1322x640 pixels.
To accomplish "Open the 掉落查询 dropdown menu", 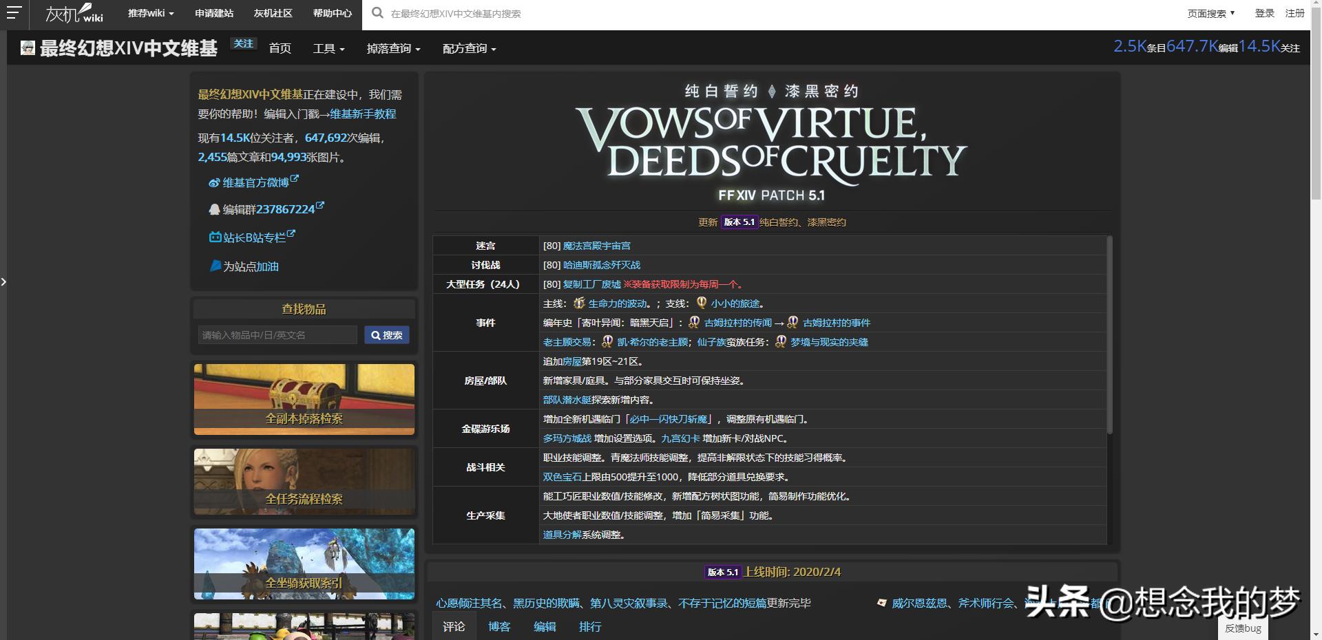I will (393, 48).
